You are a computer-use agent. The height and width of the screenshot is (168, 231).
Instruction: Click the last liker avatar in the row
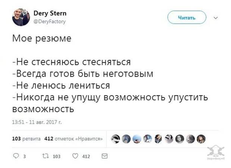tap(201, 139)
